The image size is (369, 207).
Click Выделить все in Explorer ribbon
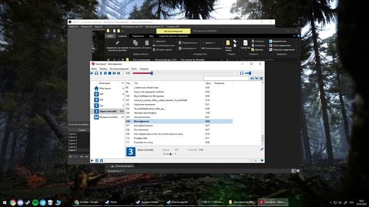pyautogui.click(x=278, y=41)
